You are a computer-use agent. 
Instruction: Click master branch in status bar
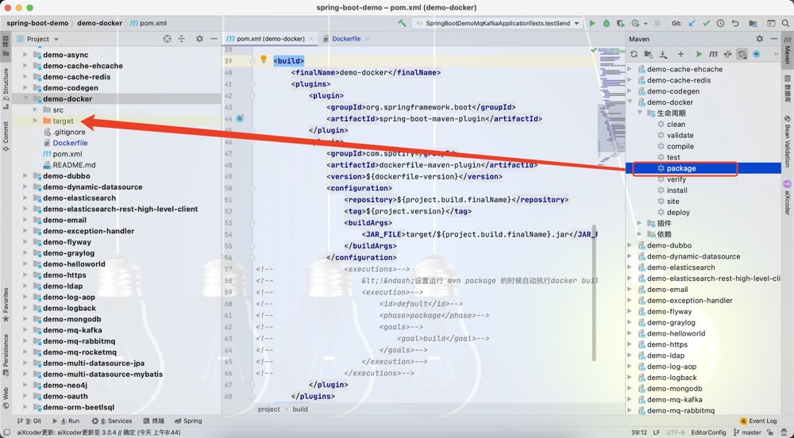[747, 432]
